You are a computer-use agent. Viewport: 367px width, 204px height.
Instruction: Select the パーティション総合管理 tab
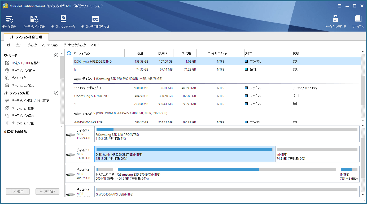pos(26,37)
